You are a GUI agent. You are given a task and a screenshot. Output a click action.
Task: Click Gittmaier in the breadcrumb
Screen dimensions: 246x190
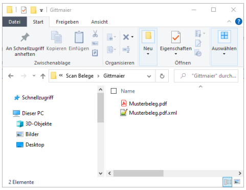click(114, 76)
